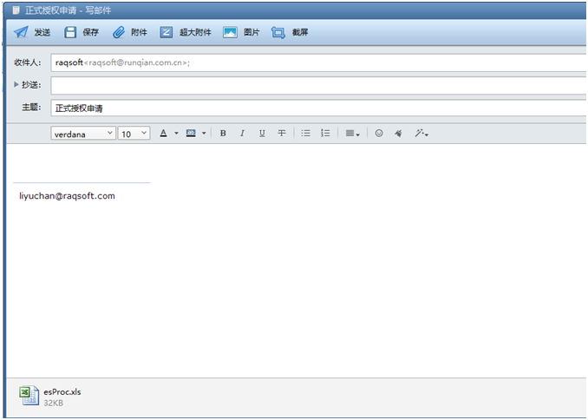Viewport: 588px width, 420px height.
Task: Click the 附件 attachment text label
Action: (139, 32)
